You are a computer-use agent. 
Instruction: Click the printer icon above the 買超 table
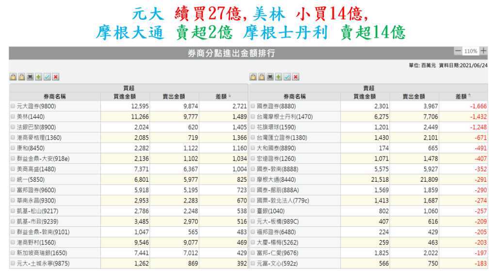tap(30, 77)
